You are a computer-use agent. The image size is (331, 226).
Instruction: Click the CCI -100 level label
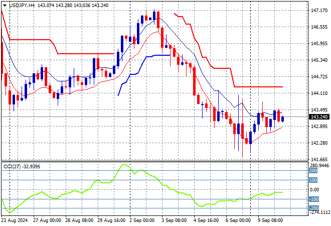pyautogui.click(x=313, y=199)
